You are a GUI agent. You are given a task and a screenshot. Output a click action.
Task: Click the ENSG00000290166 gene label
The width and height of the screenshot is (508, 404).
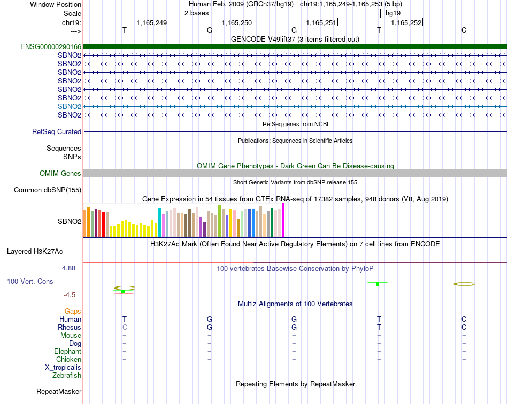51,46
